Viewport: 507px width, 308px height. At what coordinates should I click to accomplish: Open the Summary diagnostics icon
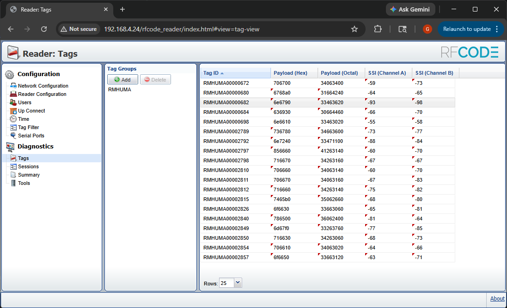coord(13,175)
